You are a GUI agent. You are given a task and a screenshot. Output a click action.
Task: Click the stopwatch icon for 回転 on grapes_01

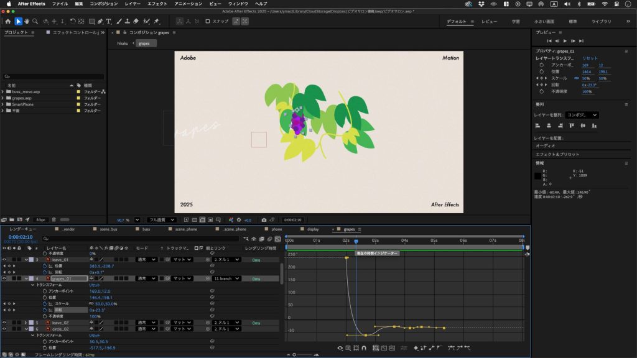[x=44, y=309]
